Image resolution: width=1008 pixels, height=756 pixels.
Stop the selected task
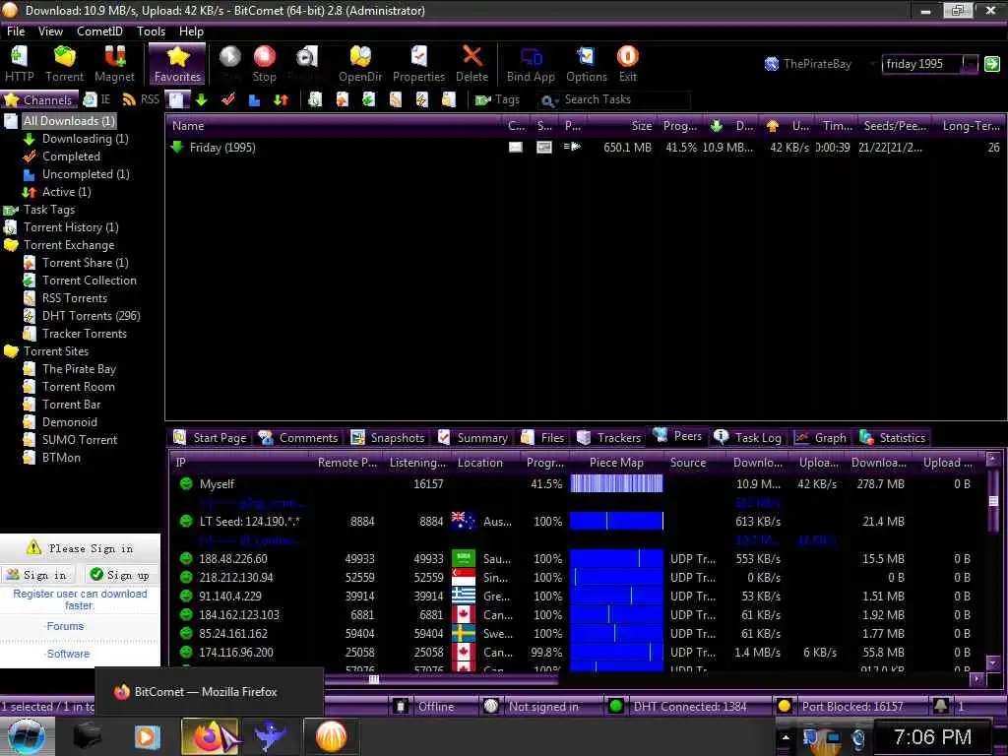(x=264, y=64)
